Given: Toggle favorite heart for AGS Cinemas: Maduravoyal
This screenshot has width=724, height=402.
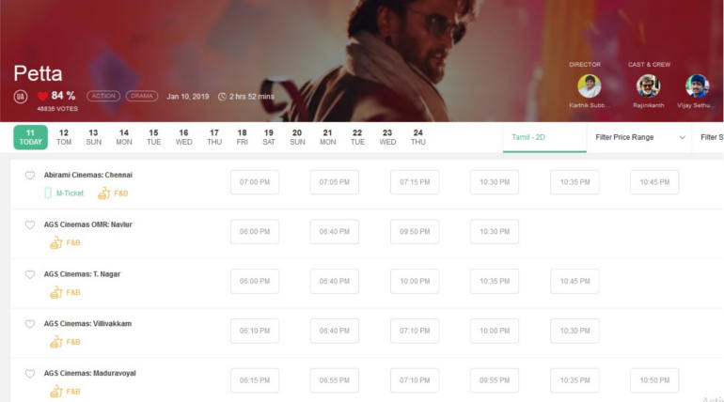Looking at the screenshot, I should coord(30,374).
